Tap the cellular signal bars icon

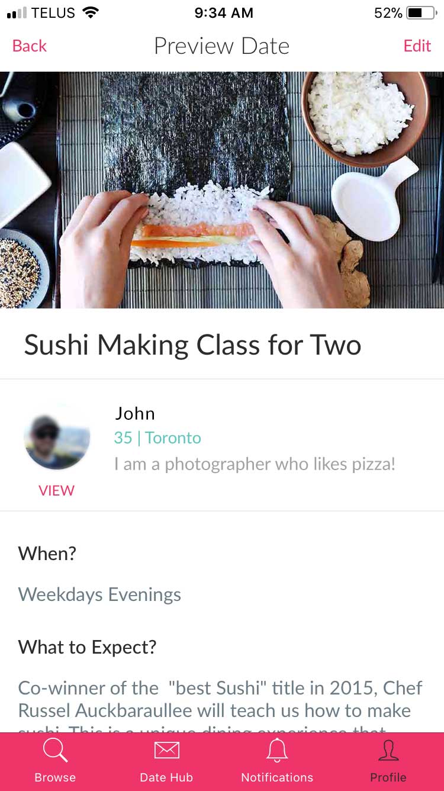click(17, 13)
